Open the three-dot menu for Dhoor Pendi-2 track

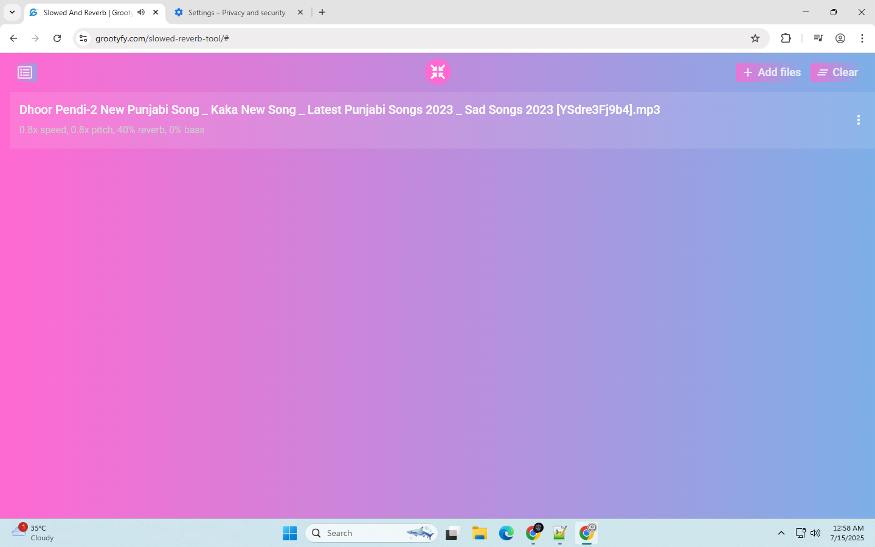[858, 120]
